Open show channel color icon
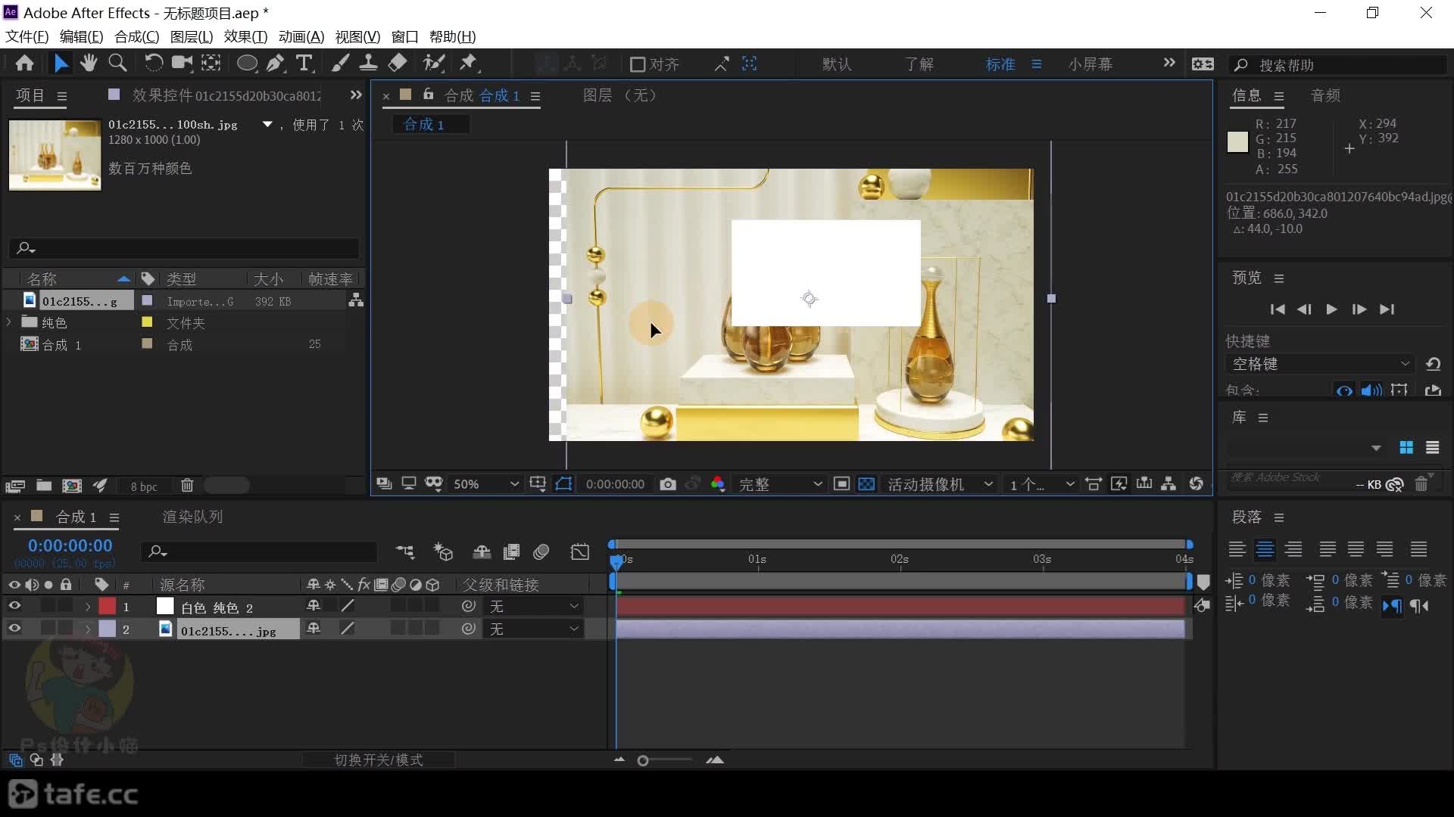The image size is (1454, 817). pos(718,484)
